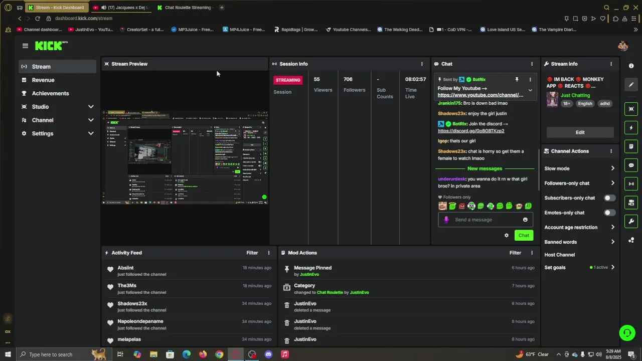
Task: Click the pencil edit icon in right sidebar
Action: [x=631, y=85]
